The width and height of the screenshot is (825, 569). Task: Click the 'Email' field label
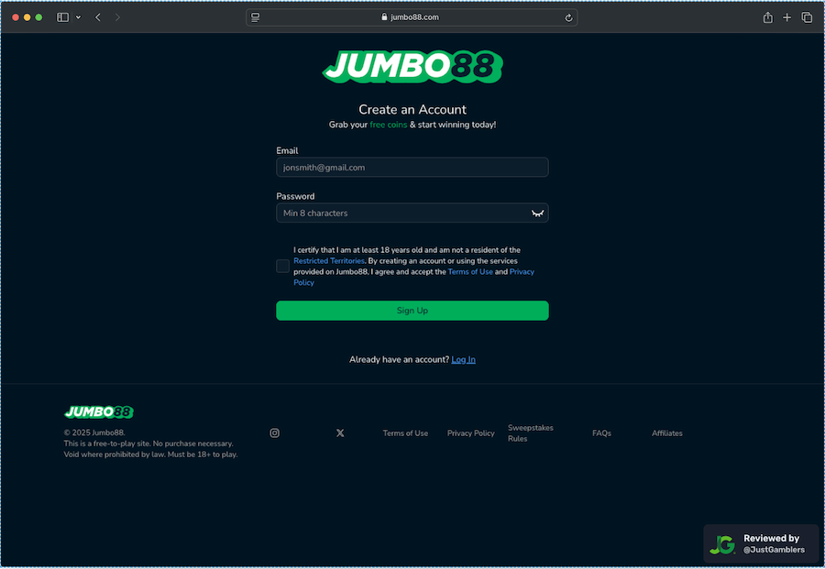287,150
